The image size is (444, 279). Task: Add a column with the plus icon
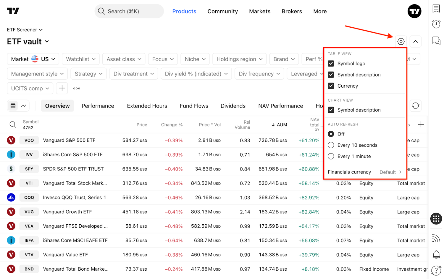click(421, 125)
